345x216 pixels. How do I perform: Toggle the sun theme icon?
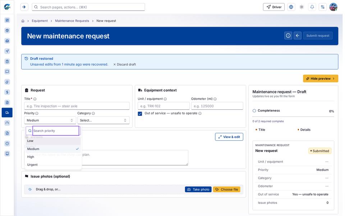(x=302, y=7)
